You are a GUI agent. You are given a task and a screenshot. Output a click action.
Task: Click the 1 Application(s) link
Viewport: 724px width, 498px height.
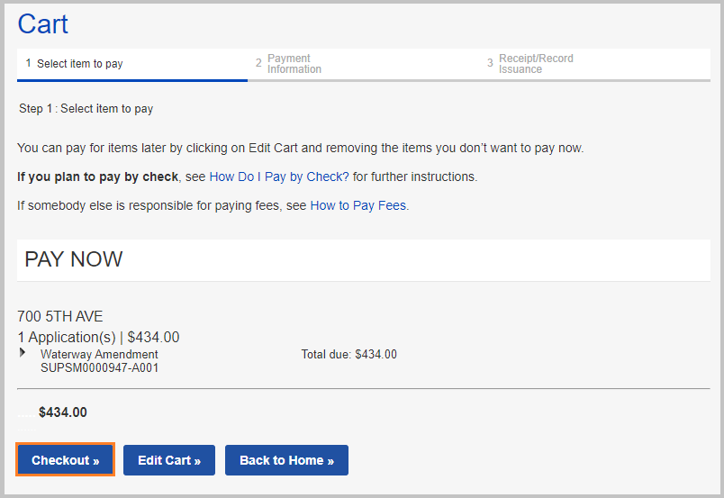pyautogui.click(x=67, y=338)
